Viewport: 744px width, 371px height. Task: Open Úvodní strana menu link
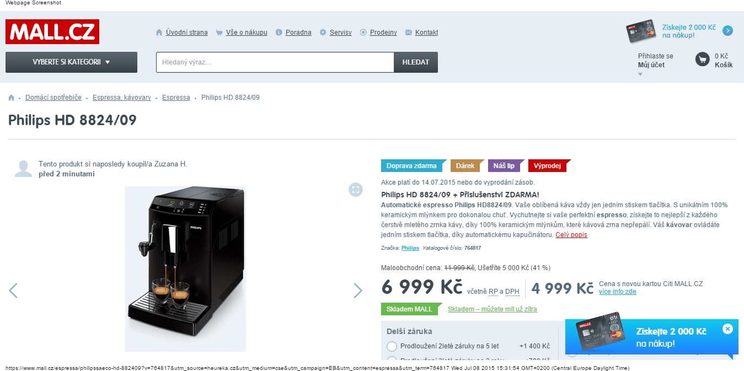pyautogui.click(x=187, y=33)
